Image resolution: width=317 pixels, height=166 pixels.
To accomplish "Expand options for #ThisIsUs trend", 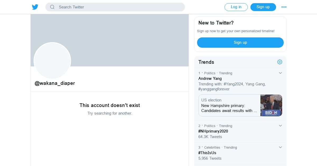I will pyautogui.click(x=280, y=147).
